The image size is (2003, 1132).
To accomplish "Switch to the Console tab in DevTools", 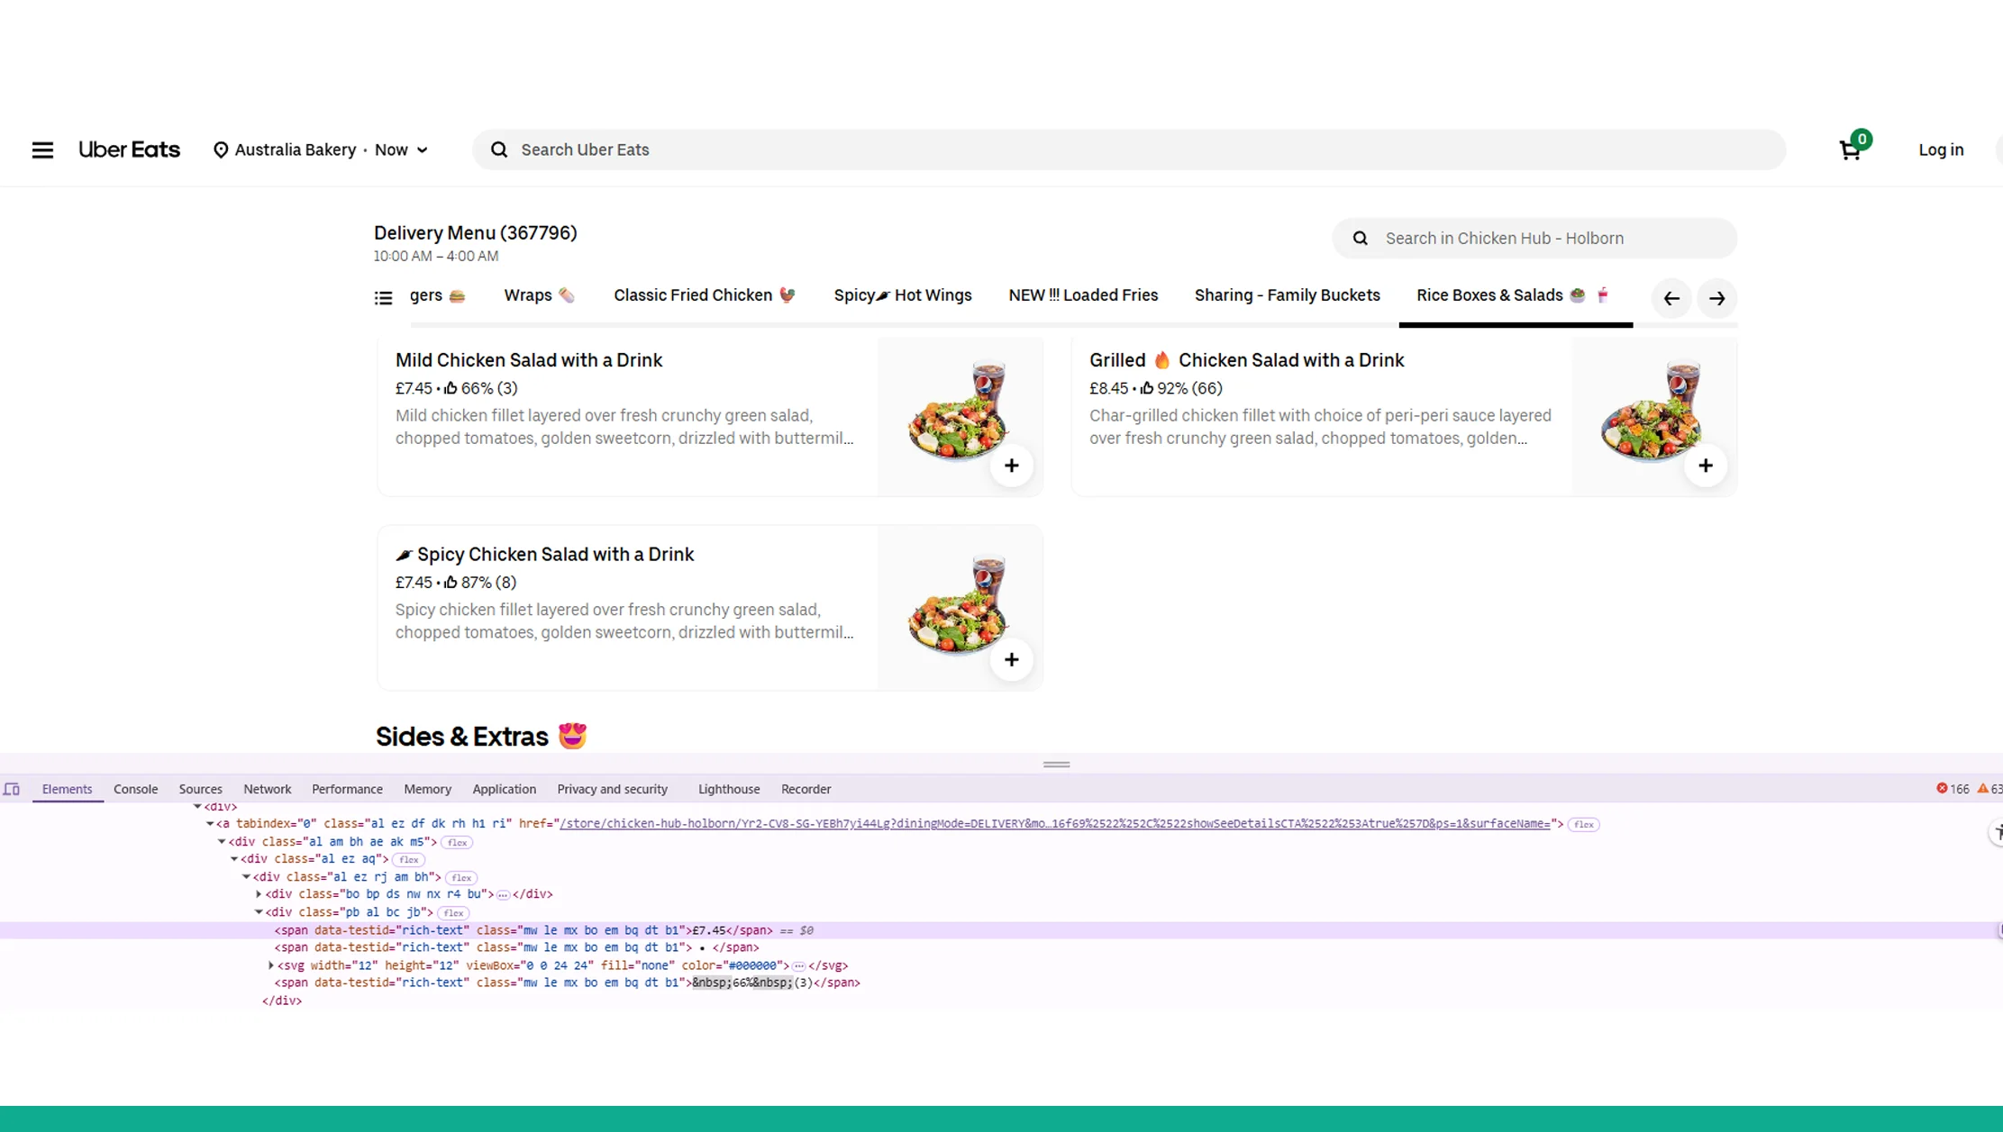I will pyautogui.click(x=134, y=789).
